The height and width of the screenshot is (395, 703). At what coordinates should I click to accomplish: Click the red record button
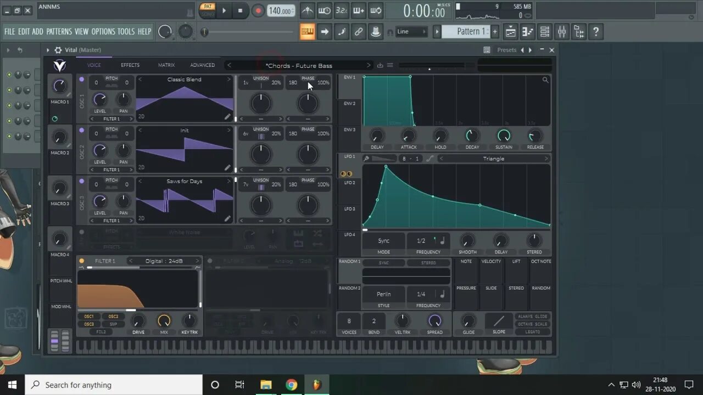pyautogui.click(x=258, y=10)
